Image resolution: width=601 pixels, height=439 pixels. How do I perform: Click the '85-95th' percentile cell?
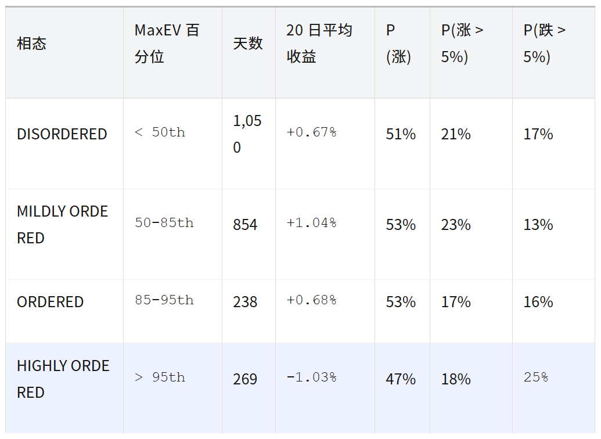(164, 300)
